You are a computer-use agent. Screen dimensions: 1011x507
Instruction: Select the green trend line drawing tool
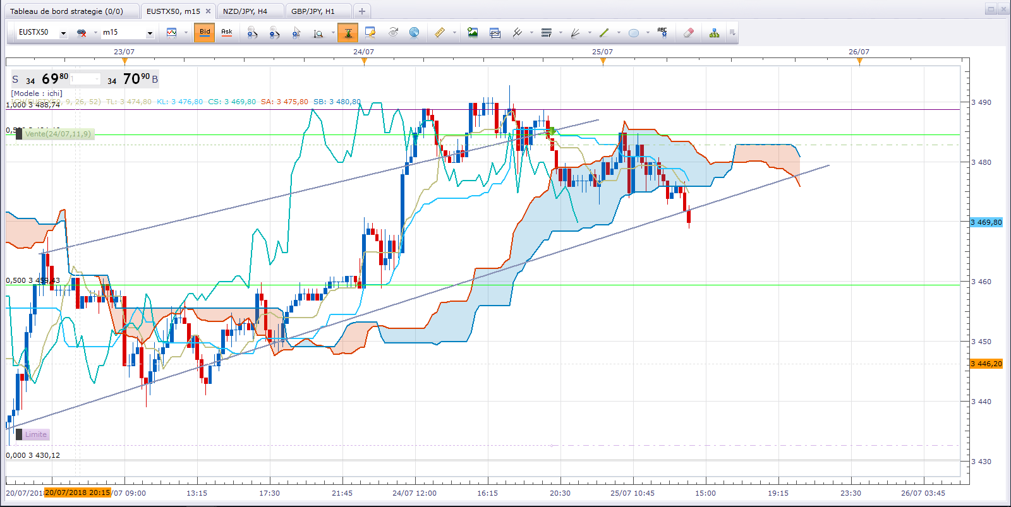[x=604, y=33]
